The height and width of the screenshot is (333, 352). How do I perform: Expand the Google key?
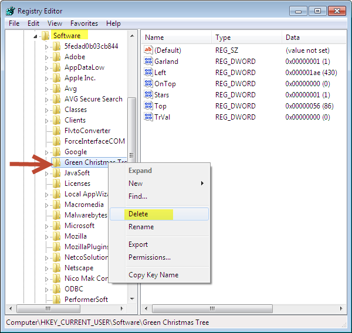[x=46, y=152]
